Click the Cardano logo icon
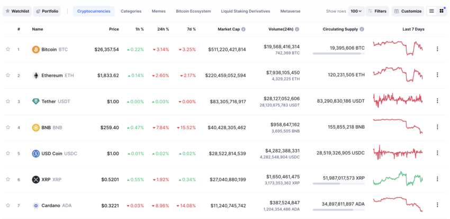450x219 pixels. click(x=36, y=205)
